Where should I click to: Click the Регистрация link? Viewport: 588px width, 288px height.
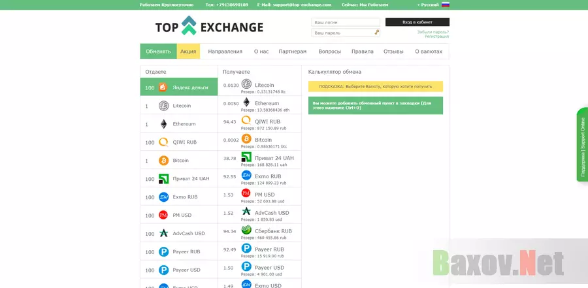pos(436,37)
